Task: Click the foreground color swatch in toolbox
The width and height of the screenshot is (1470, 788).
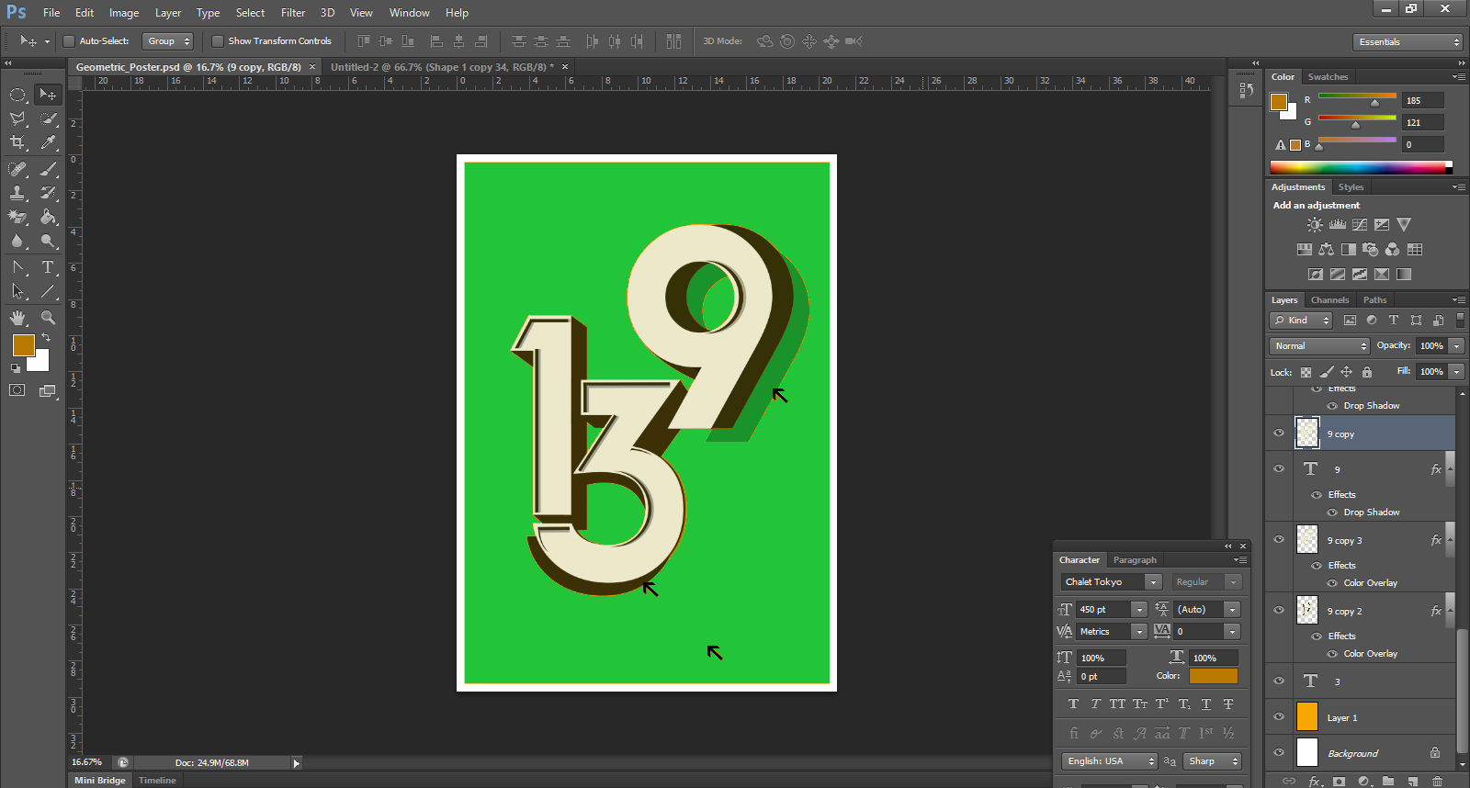Action: click(x=23, y=345)
